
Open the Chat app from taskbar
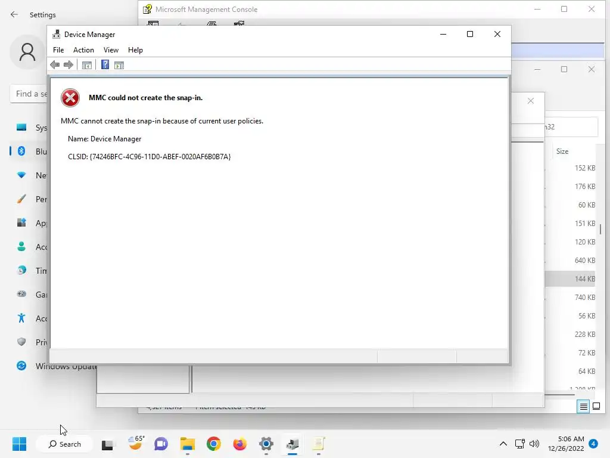161,444
